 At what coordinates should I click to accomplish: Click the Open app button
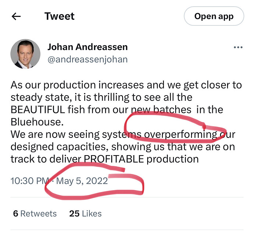tap(214, 16)
